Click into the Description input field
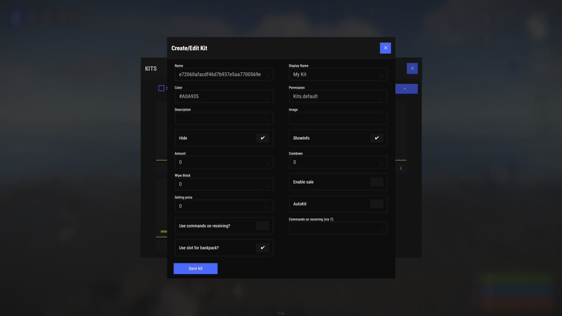562x316 pixels. click(x=220, y=118)
